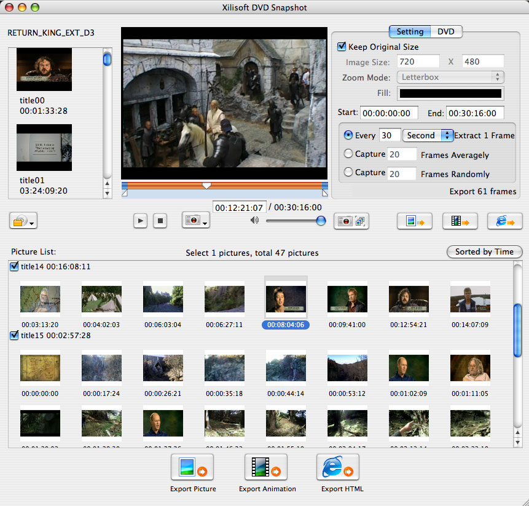Select the Capture Frames Randomly radio button
Screen dimensions: 529x506
(x=349, y=173)
